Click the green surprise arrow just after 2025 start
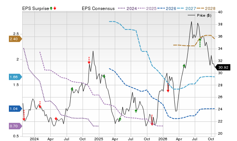Viewport: 237px width, 141px height. (x=104, y=76)
